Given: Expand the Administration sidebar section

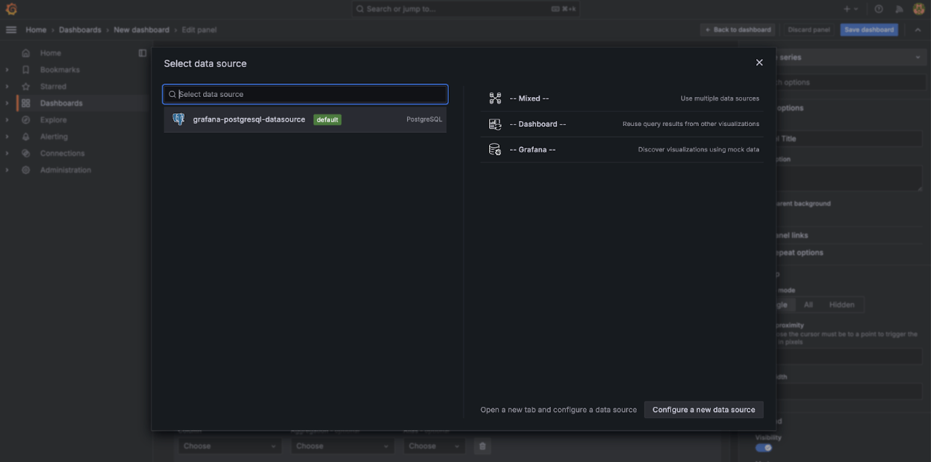Looking at the screenshot, I should pyautogui.click(x=7, y=170).
